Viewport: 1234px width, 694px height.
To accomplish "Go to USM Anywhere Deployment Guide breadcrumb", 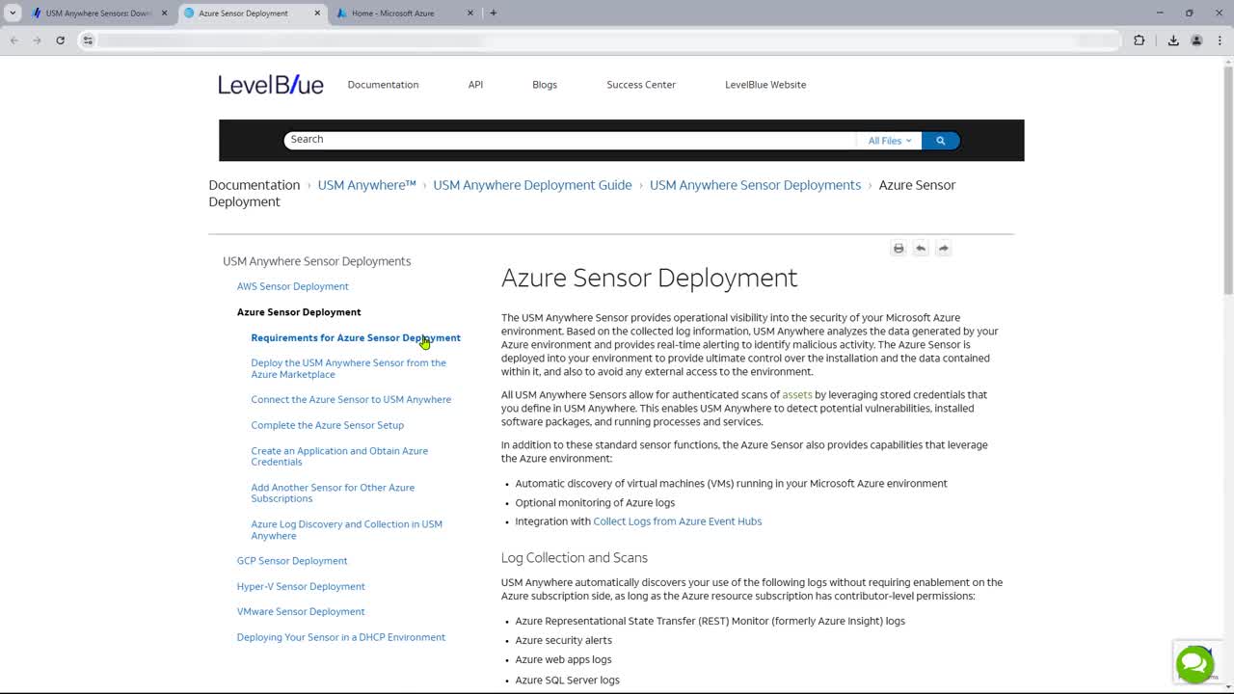I will coord(532,185).
